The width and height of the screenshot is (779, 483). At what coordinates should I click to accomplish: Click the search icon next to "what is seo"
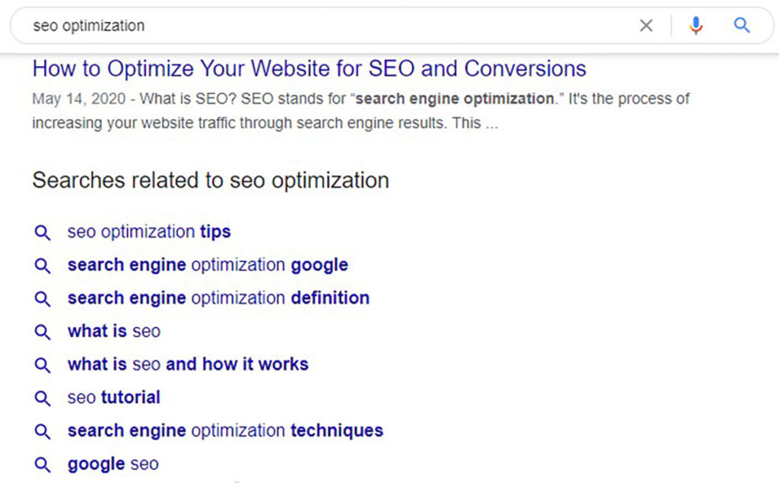[43, 332]
